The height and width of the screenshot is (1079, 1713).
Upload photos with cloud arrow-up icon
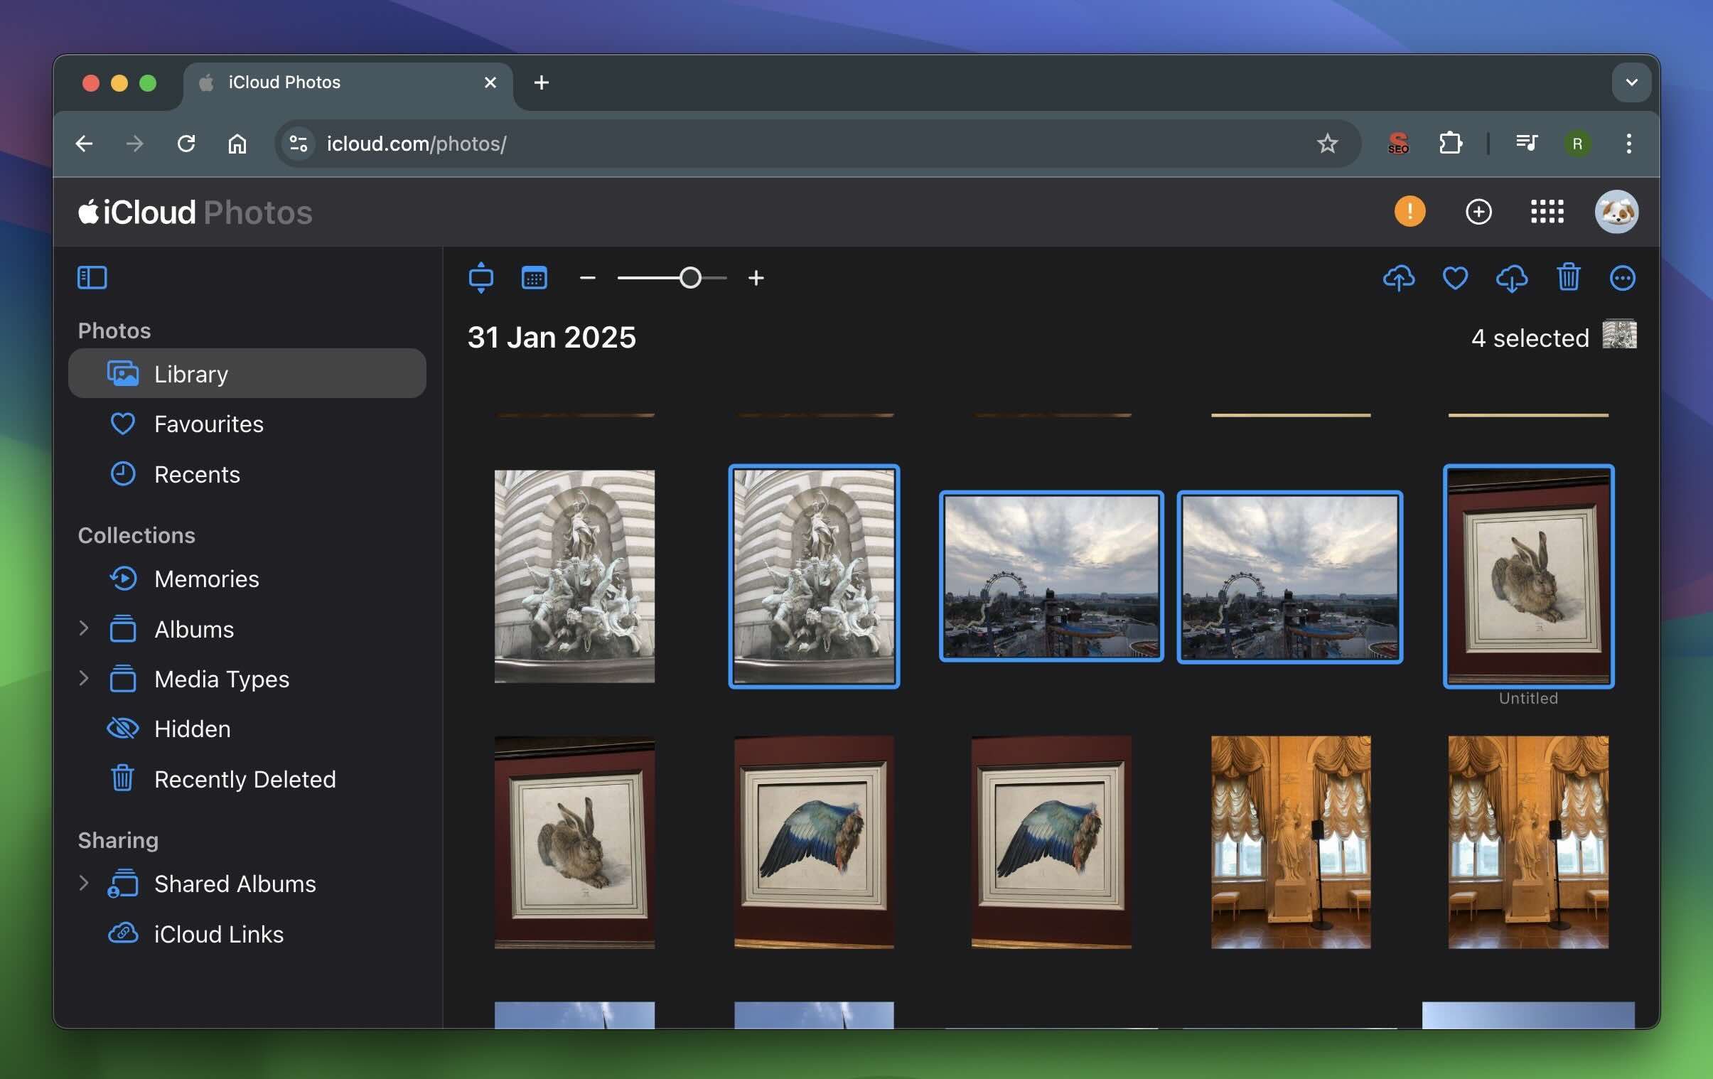(x=1399, y=278)
